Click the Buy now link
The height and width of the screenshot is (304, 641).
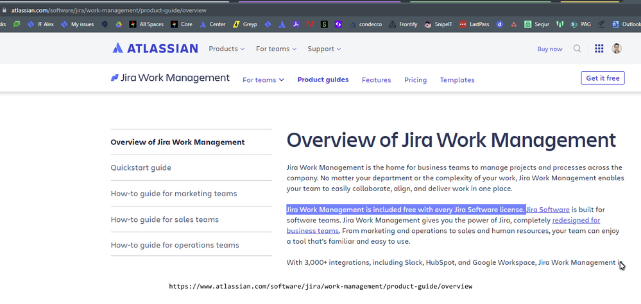[x=550, y=49]
